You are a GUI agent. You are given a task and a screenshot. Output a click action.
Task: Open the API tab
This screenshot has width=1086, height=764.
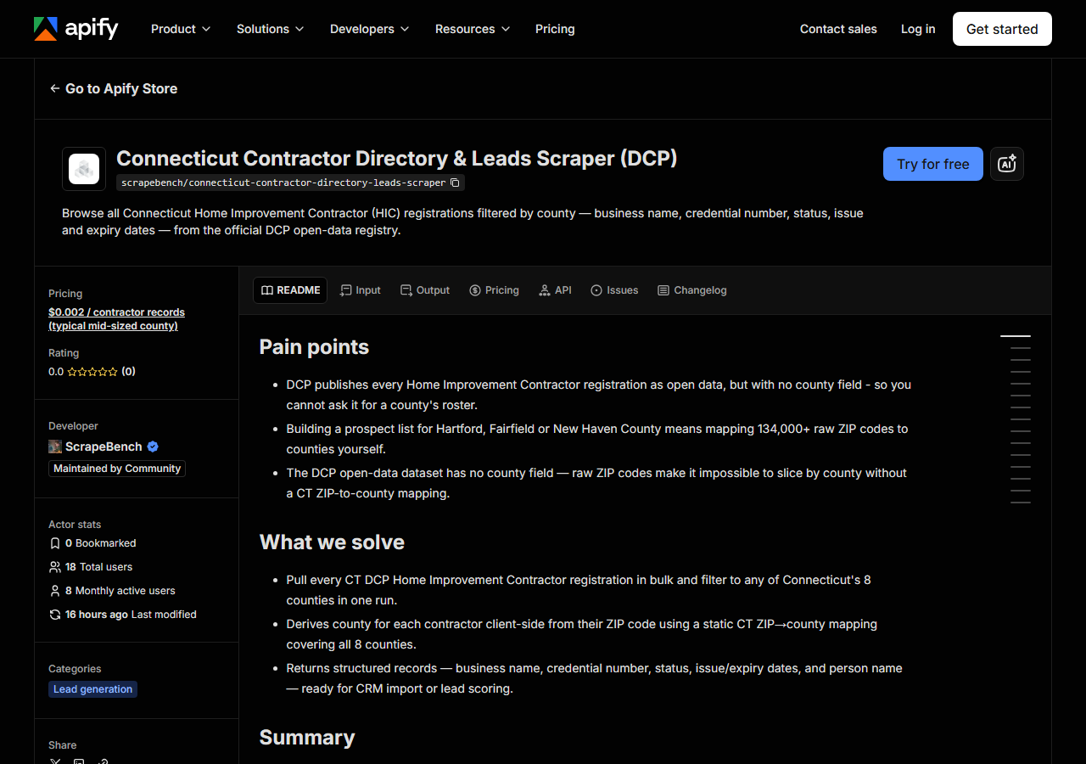(555, 290)
